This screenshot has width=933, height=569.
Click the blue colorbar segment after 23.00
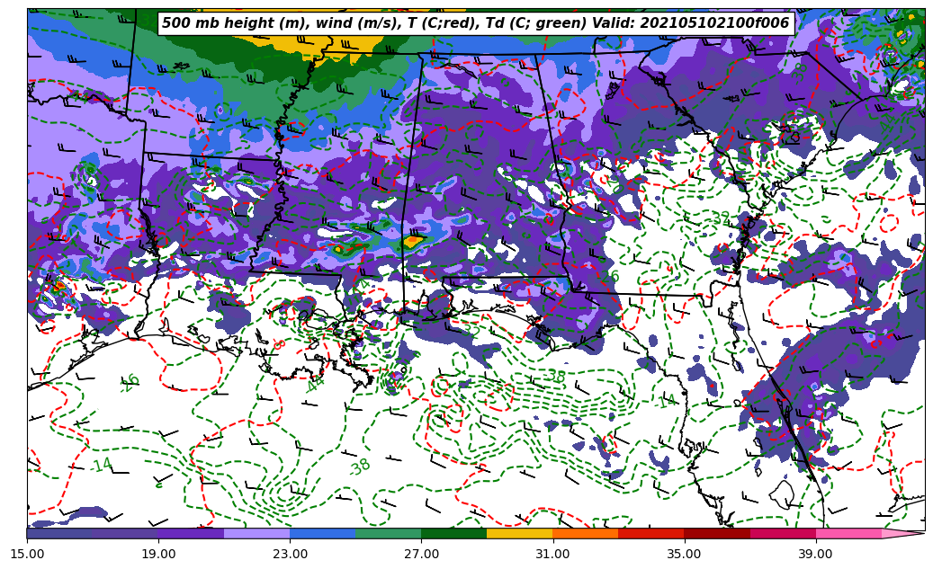pyautogui.click(x=322, y=533)
